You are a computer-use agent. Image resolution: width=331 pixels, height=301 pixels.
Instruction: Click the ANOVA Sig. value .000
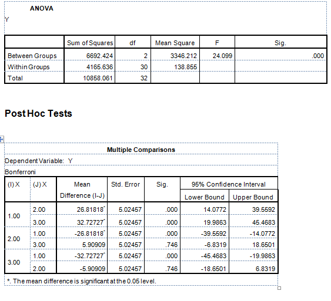tap(318, 56)
